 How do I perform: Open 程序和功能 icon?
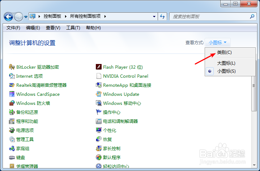(12, 121)
